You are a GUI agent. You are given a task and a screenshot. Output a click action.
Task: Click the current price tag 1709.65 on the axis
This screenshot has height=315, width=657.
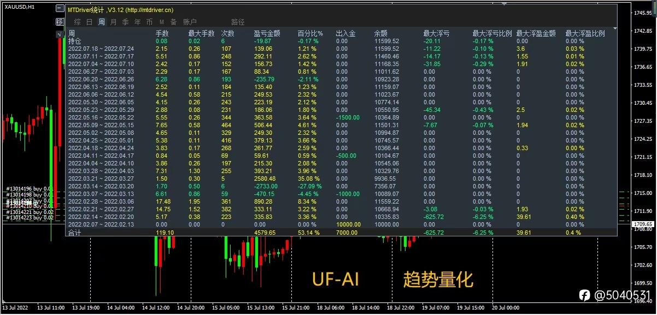click(x=643, y=224)
